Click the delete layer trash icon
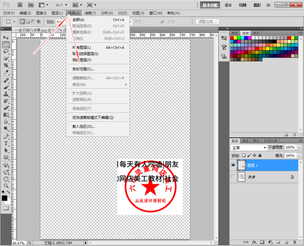Screen dimensions: 304x246 pos(294,242)
